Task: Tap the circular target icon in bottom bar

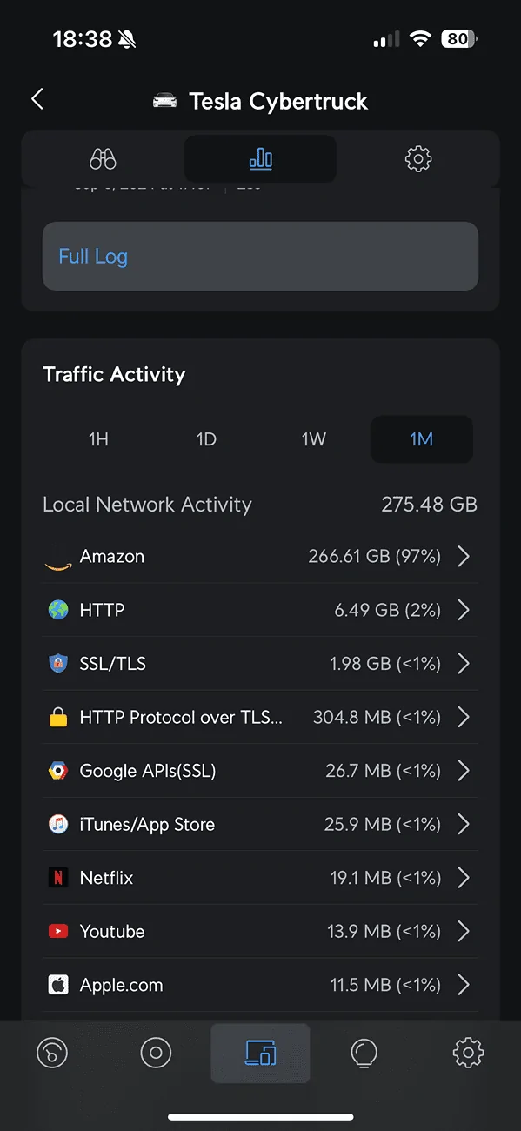Action: coord(156,1054)
